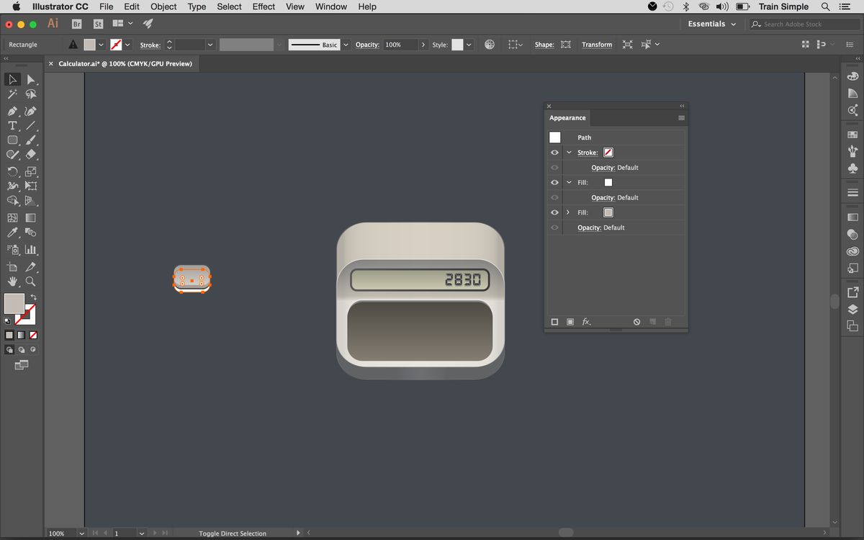
Task: Choose the Type tool
Action: point(12,126)
